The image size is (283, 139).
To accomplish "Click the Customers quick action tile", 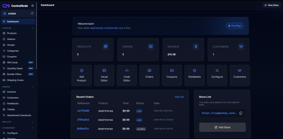I will (239, 75).
